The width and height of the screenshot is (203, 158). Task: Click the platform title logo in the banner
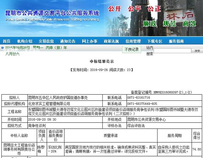52,15
